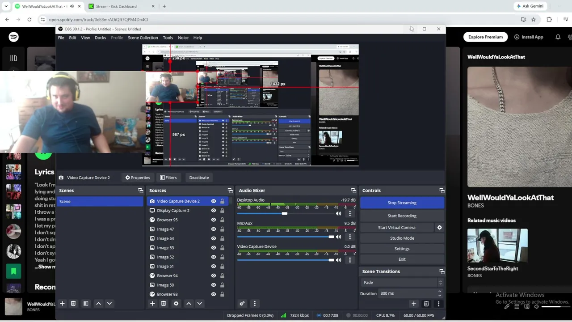Open the File menu in OBS
The width and height of the screenshot is (572, 322).
click(61, 38)
